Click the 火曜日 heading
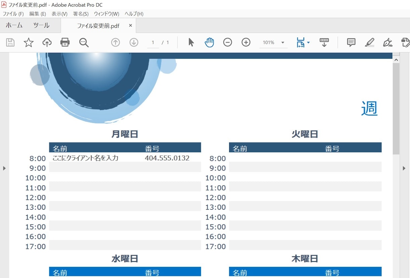Screen dimensions: 410x278 pos(305,134)
